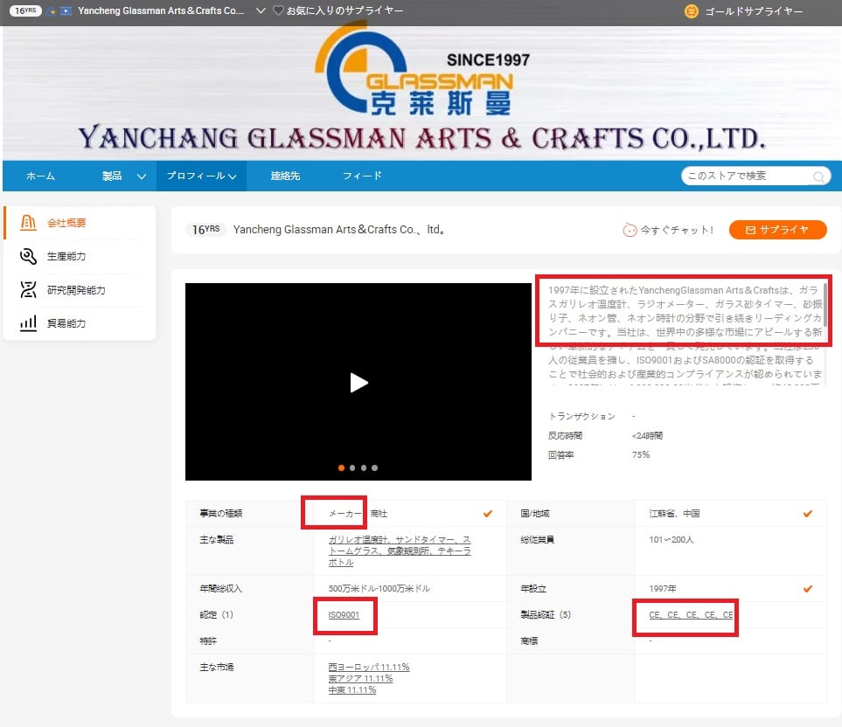The width and height of the screenshot is (842, 727).
Task: Click the 16YRS badge in the top bar
Action: [25, 10]
